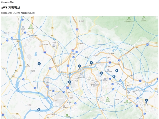Select the green mountain icon labeled 195.8m
159x119 pixels.
107,98
